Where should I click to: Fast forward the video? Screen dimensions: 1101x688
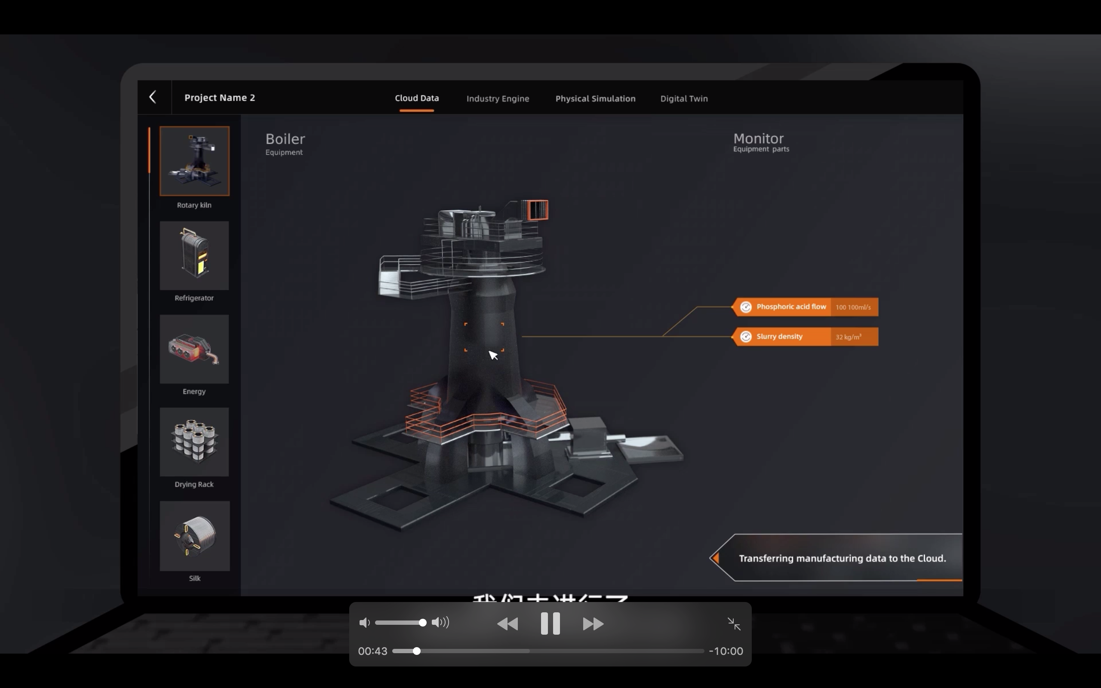(593, 624)
